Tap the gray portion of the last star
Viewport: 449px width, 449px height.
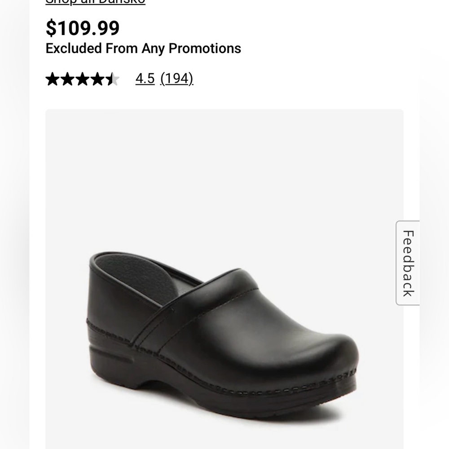pos(114,79)
